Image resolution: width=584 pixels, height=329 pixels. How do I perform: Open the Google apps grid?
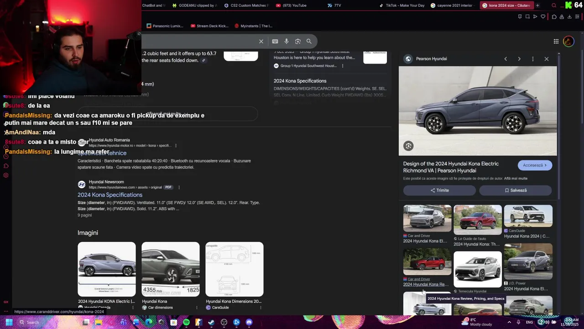point(556,41)
